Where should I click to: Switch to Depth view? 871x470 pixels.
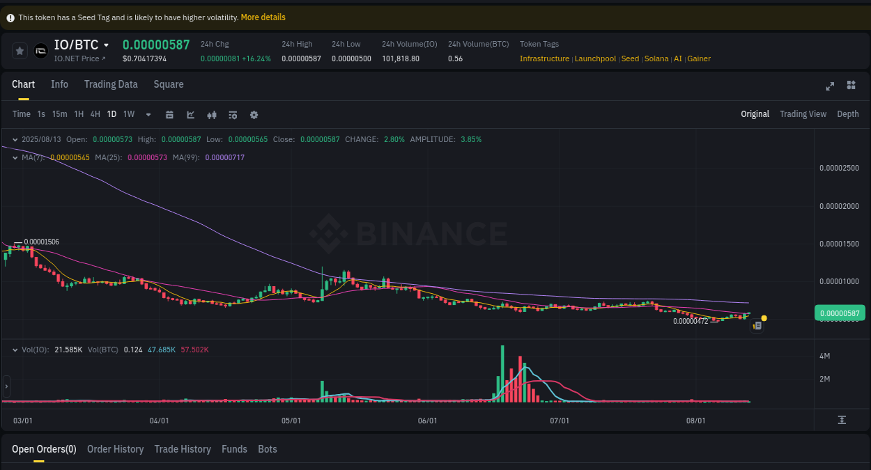pos(847,113)
